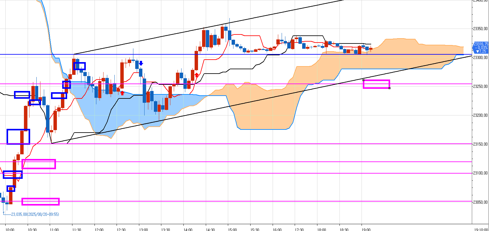Click the 23100.00 price axis label
Image resolution: width=489 pixels, height=231 pixels.
click(480, 173)
